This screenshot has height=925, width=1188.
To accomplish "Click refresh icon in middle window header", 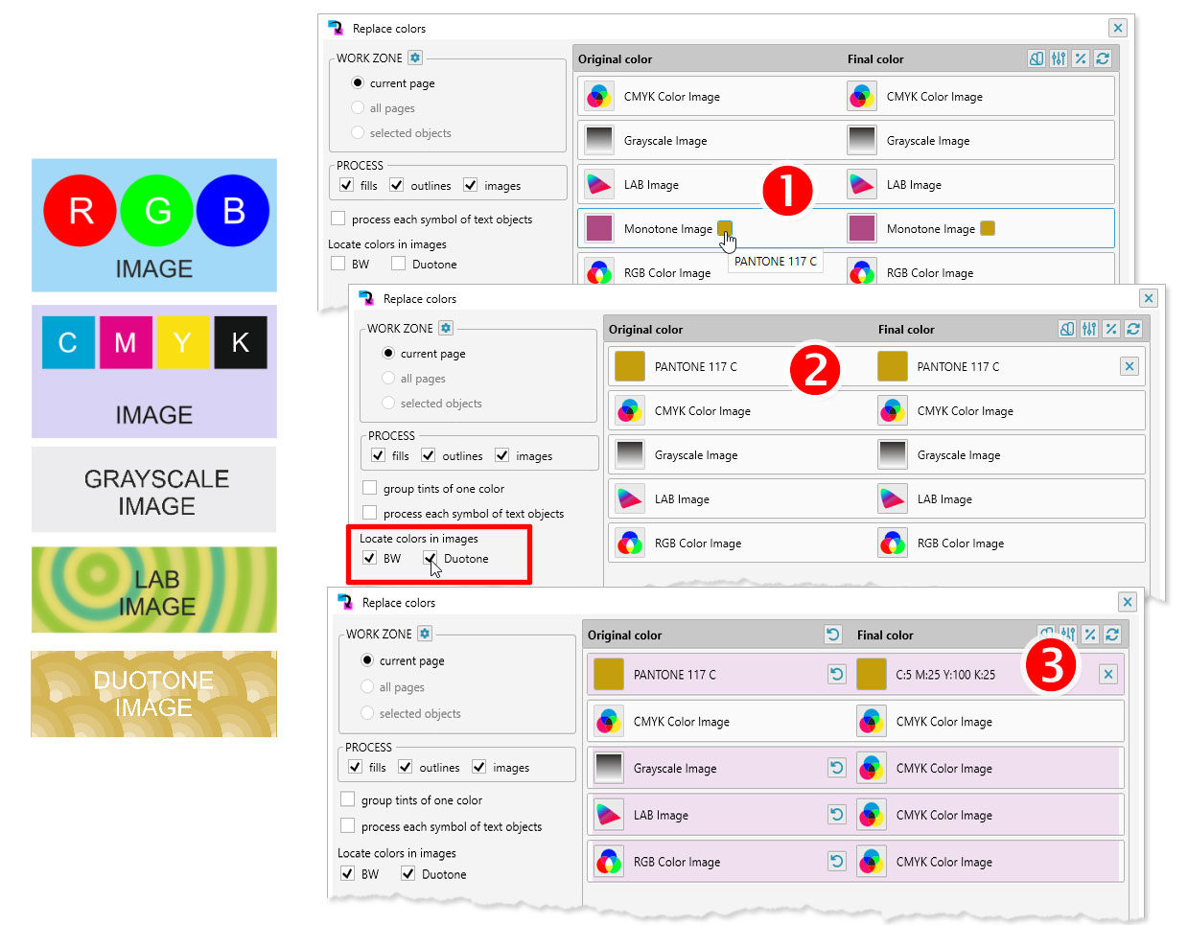I will tap(1133, 329).
